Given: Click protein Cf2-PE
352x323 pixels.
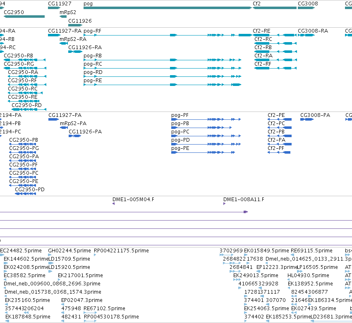Looking at the screenshot, I should coord(280,119).
